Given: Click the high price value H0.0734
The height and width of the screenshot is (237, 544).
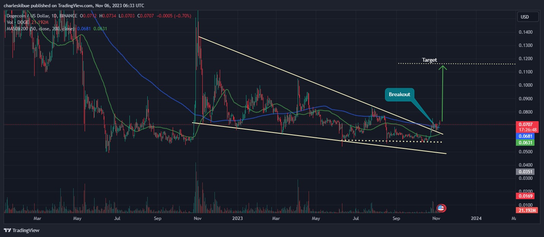Looking at the screenshot, I should [108, 16].
